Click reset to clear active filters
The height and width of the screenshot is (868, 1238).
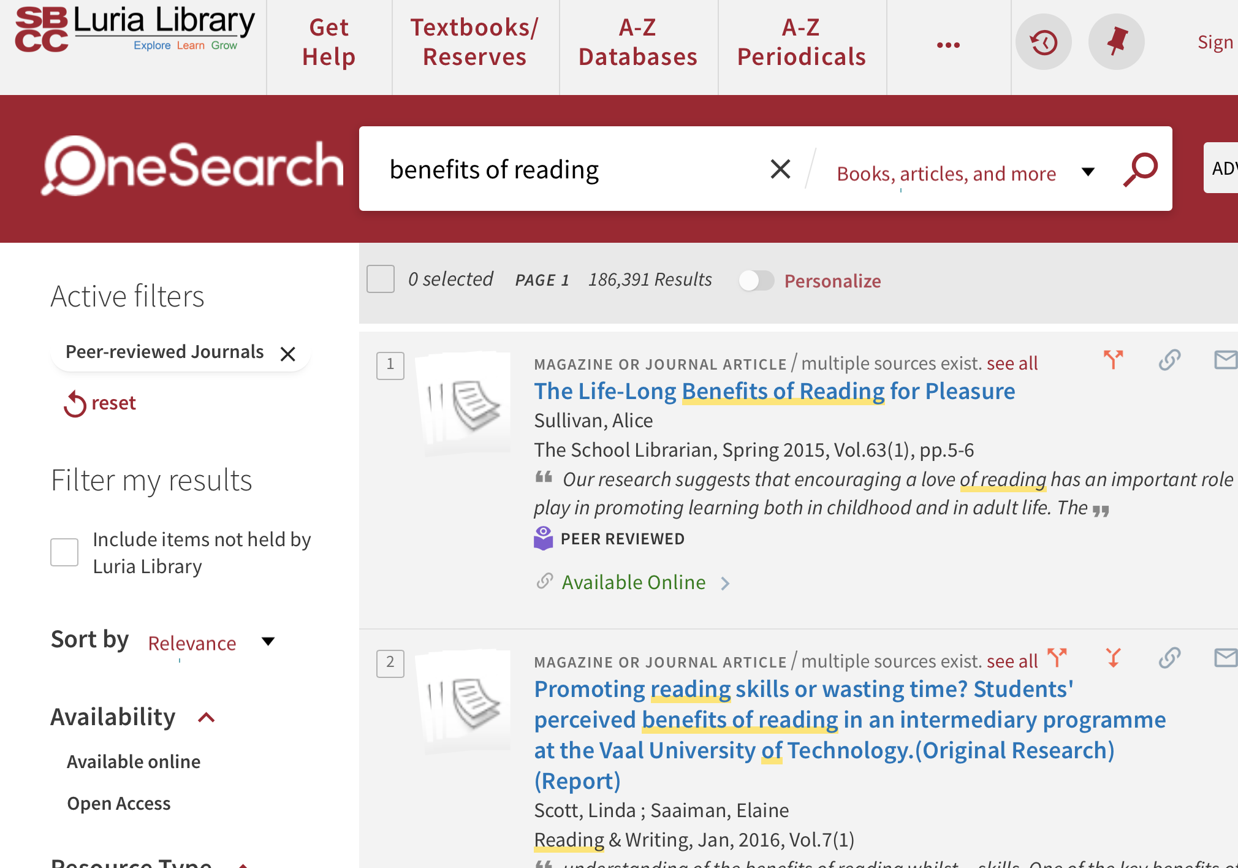coord(99,403)
